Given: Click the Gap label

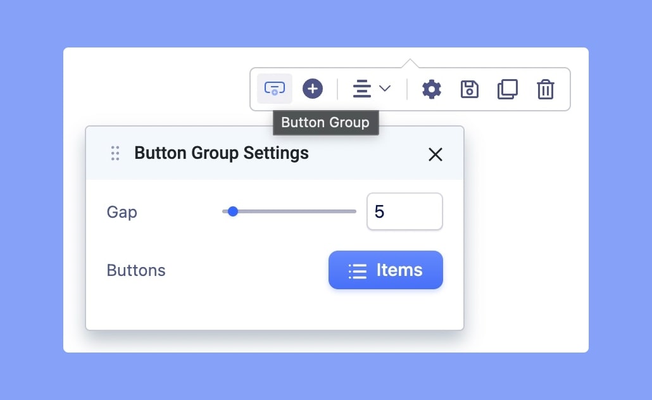Looking at the screenshot, I should click(x=122, y=212).
